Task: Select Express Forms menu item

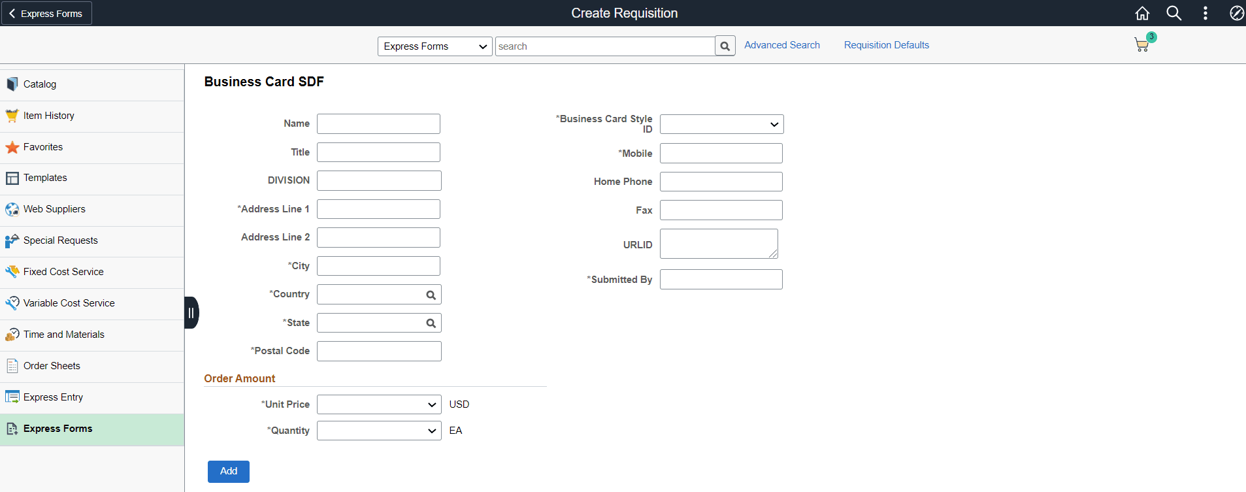Action: point(92,429)
